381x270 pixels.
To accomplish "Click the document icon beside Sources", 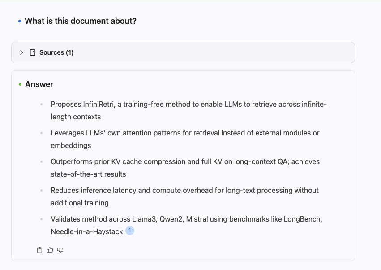I will pos(33,52).
